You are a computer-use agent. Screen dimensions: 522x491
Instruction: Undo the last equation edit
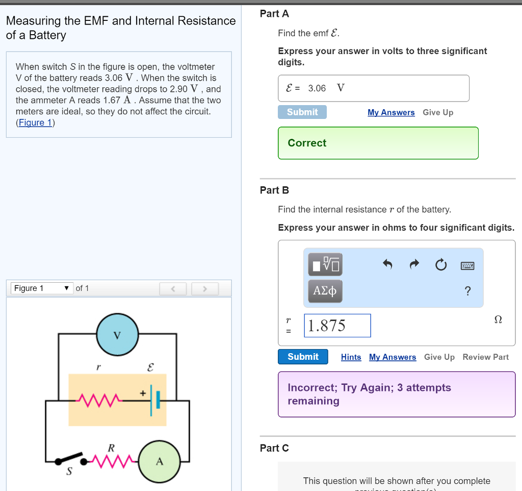coord(387,264)
